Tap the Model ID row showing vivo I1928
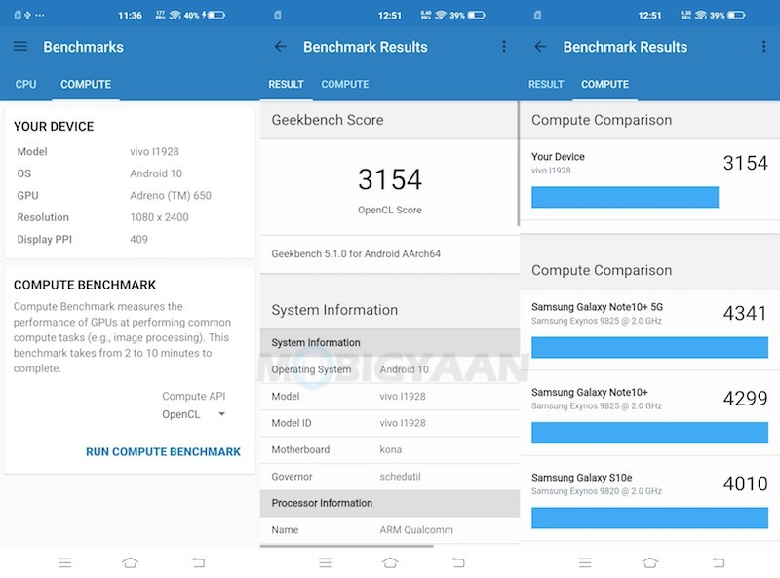Viewport: 780px width, 578px height. (x=390, y=423)
